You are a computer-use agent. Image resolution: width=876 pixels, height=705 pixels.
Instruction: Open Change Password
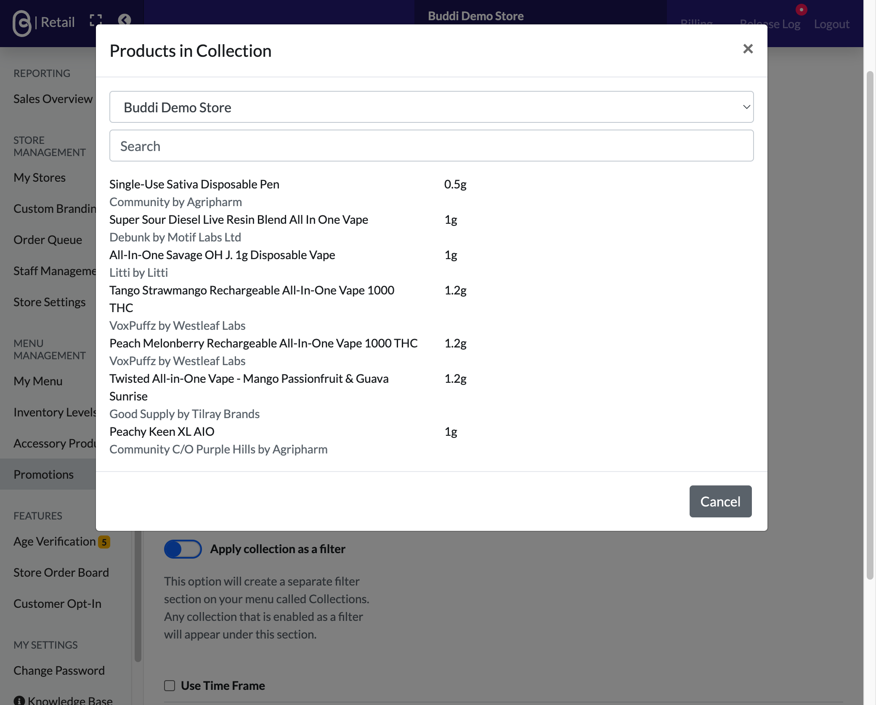point(59,671)
